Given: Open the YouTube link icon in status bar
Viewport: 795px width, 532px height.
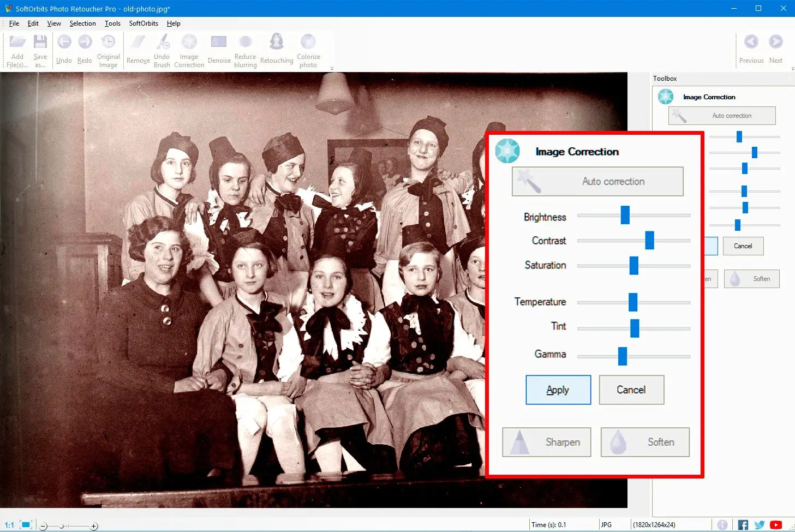Looking at the screenshot, I should click(775, 525).
